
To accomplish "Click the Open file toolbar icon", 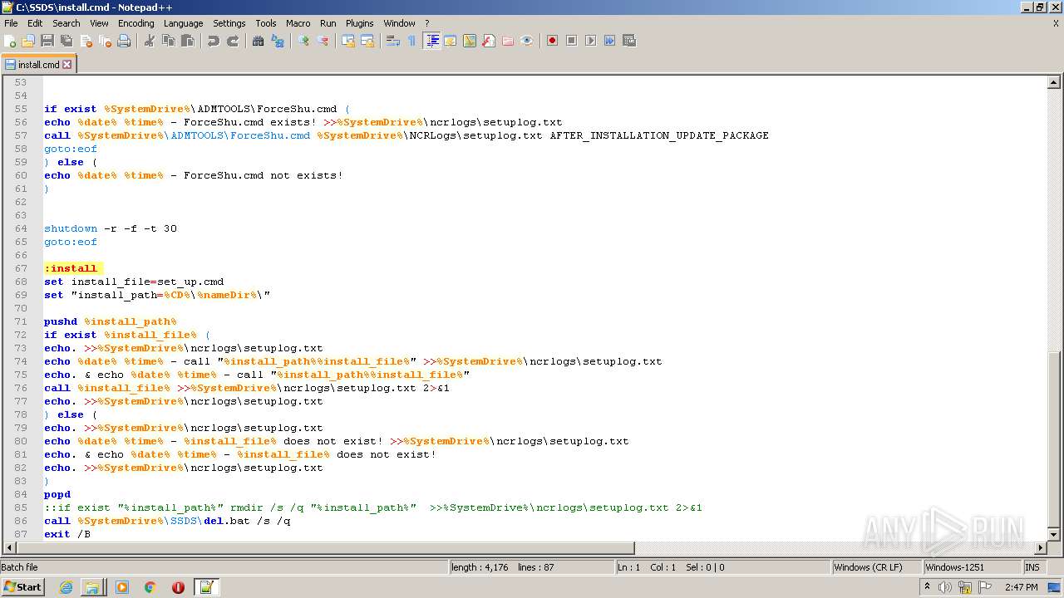I will tap(28, 41).
